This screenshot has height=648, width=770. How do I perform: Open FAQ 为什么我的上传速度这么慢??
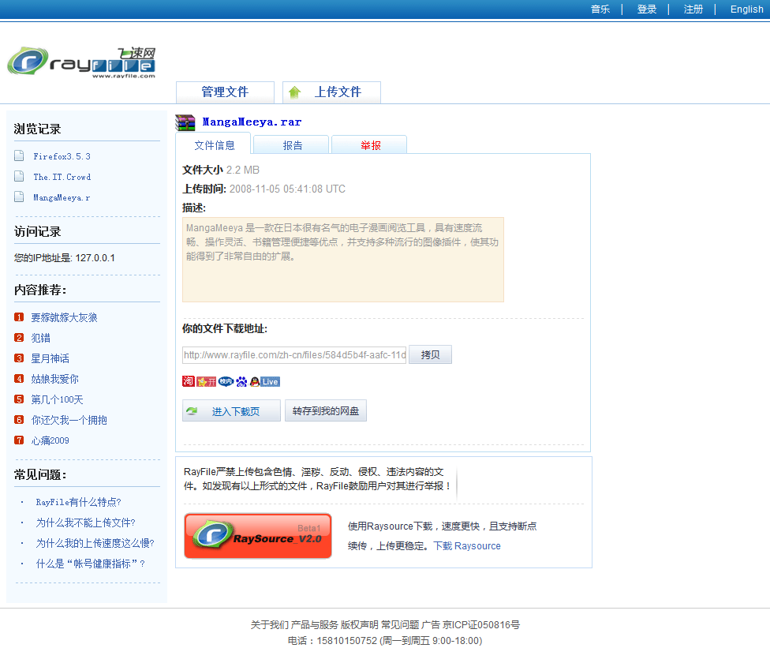pyautogui.click(x=95, y=543)
